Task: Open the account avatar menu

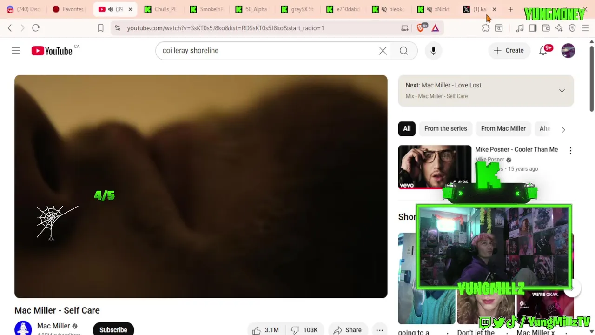Action: click(568, 51)
